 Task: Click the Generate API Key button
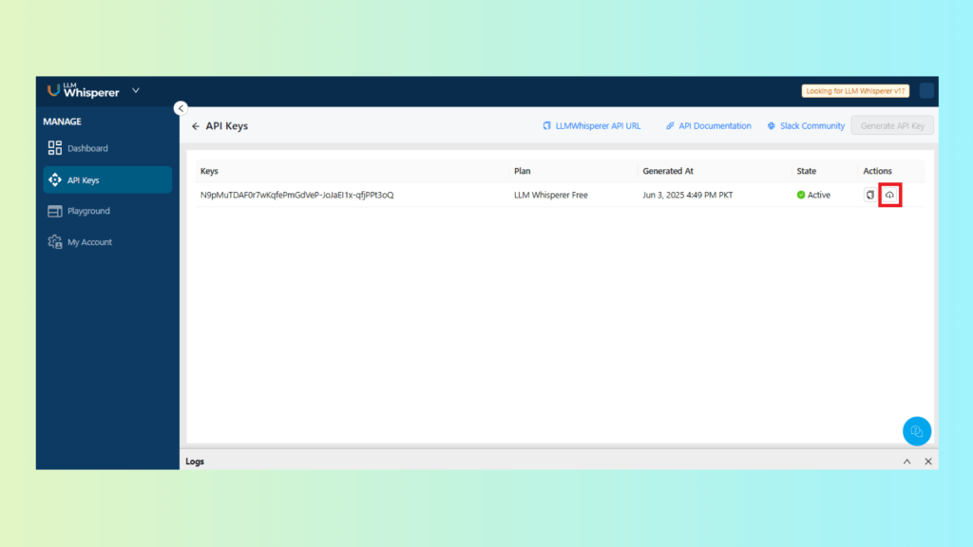892,126
